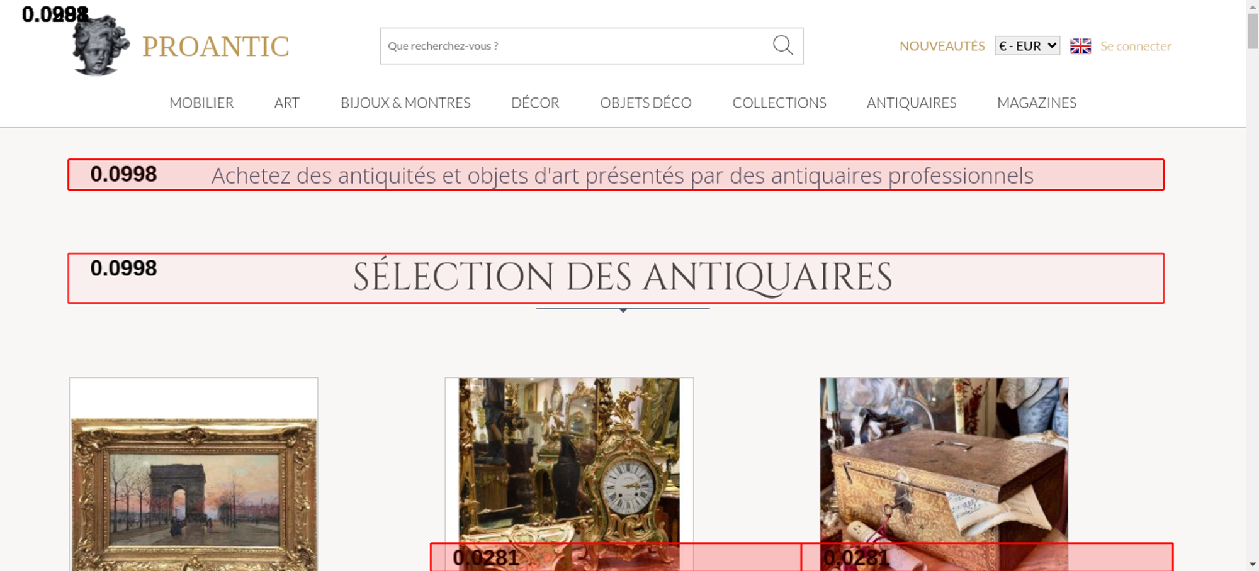The width and height of the screenshot is (1259, 571).
Task: Open the gilded rococo clock thumbnail
Action: [569, 459]
